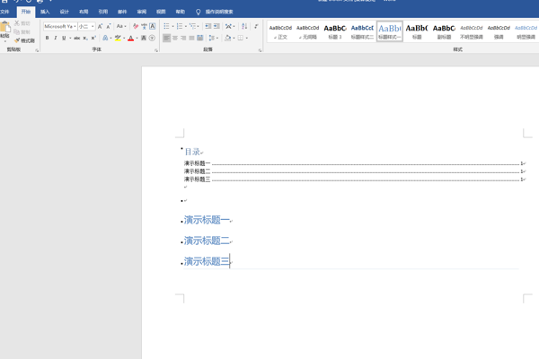Open the bullet library dropdown arrow
539x359 pixels.
point(172,26)
